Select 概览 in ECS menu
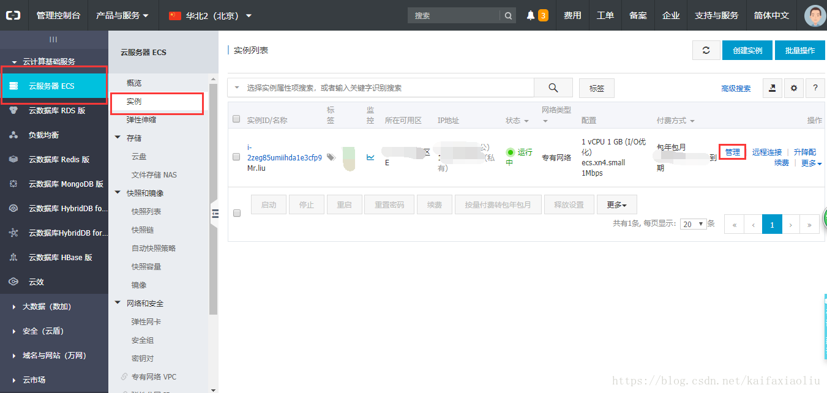Image resolution: width=827 pixels, height=393 pixels. coord(134,83)
